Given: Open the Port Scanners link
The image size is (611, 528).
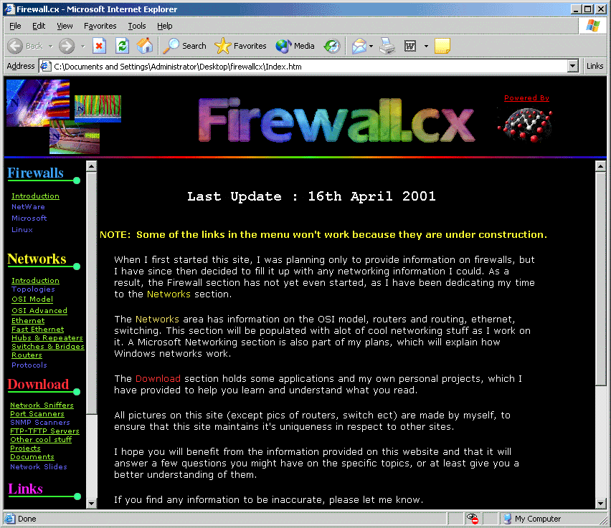Looking at the screenshot, I should [37, 413].
